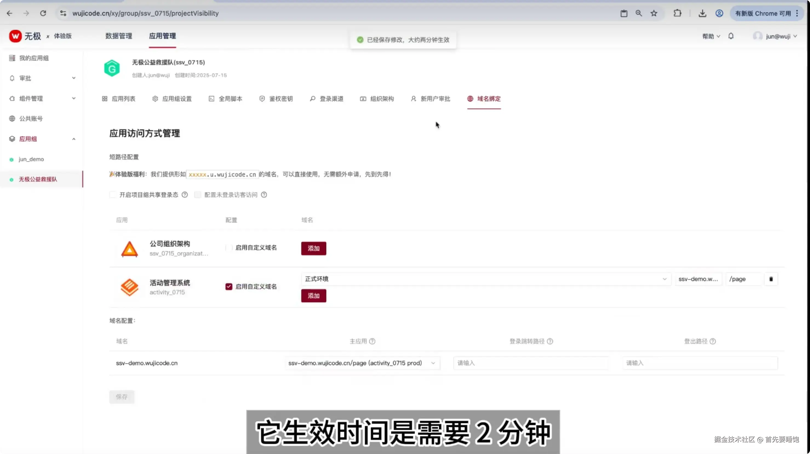Click the trash icon to delete domain row
The image size is (810, 454).
pos(771,279)
